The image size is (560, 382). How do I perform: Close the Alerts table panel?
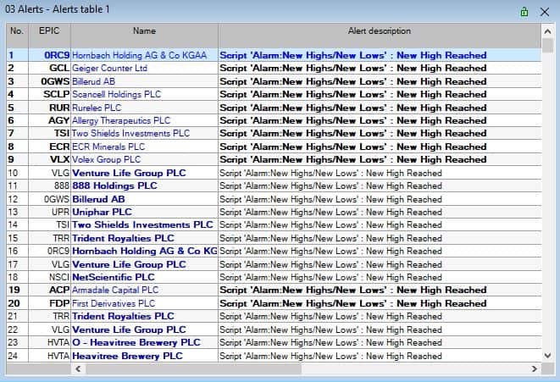point(546,11)
